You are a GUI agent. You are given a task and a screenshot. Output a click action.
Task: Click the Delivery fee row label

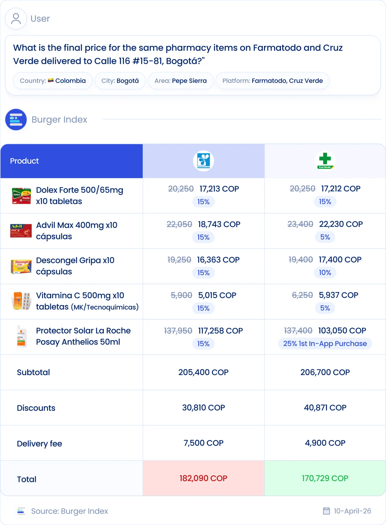pyautogui.click(x=40, y=444)
